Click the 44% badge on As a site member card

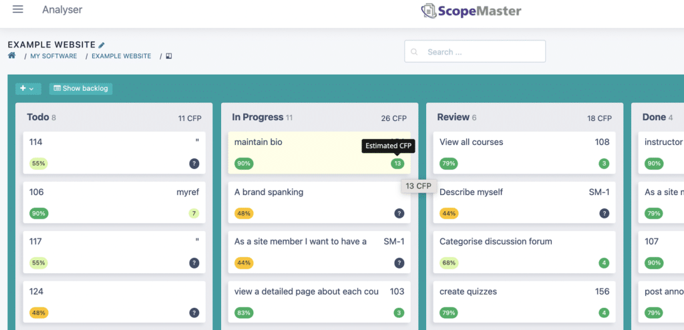(244, 263)
